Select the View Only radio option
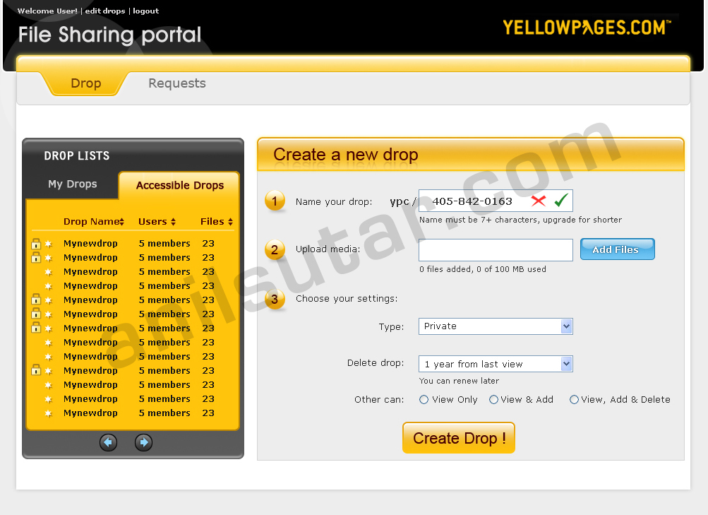 click(424, 399)
